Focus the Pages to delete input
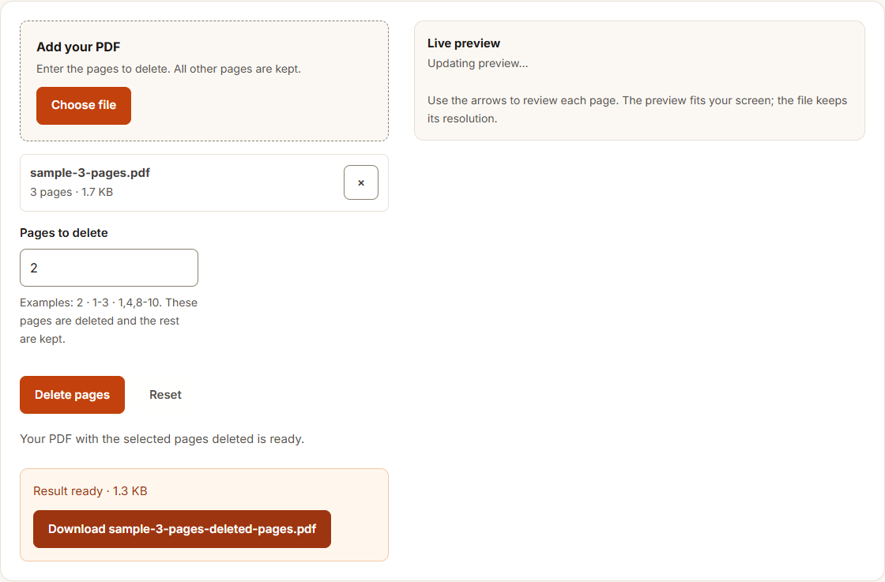 (109, 268)
